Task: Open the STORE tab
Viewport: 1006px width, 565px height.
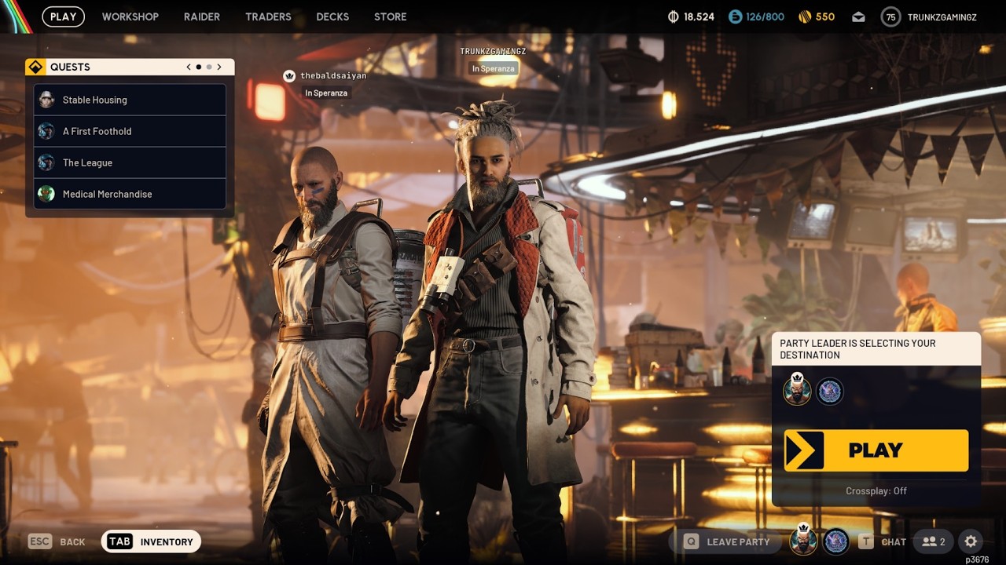Action: tap(391, 16)
